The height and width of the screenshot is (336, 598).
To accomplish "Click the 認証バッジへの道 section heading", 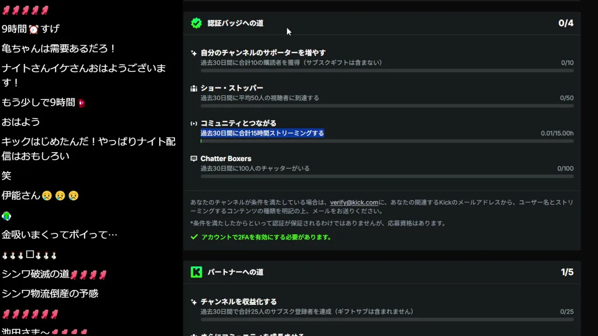I will point(235,23).
